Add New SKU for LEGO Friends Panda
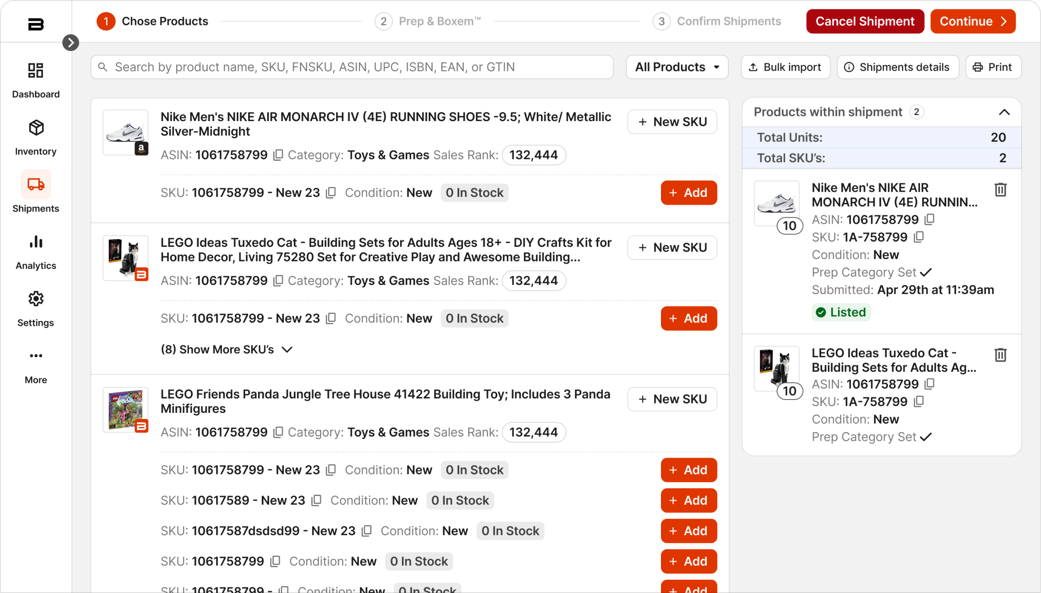Screen dimensions: 1041x593 672,399
